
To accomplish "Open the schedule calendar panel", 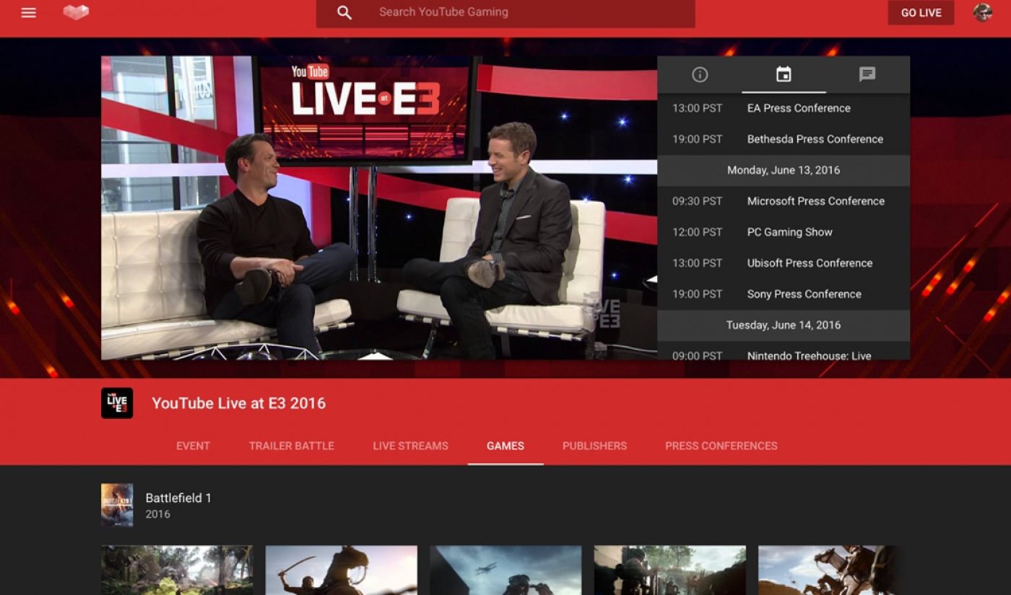I will 784,74.
